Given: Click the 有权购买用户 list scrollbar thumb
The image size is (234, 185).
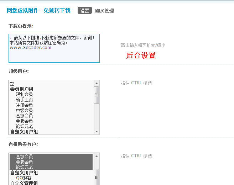Looking at the screenshot, I should coord(97,177).
